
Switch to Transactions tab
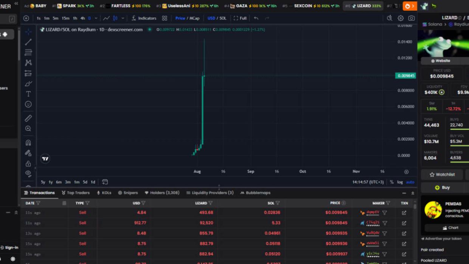coord(39,193)
